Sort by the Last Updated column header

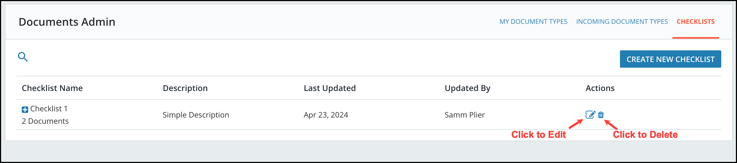click(330, 88)
